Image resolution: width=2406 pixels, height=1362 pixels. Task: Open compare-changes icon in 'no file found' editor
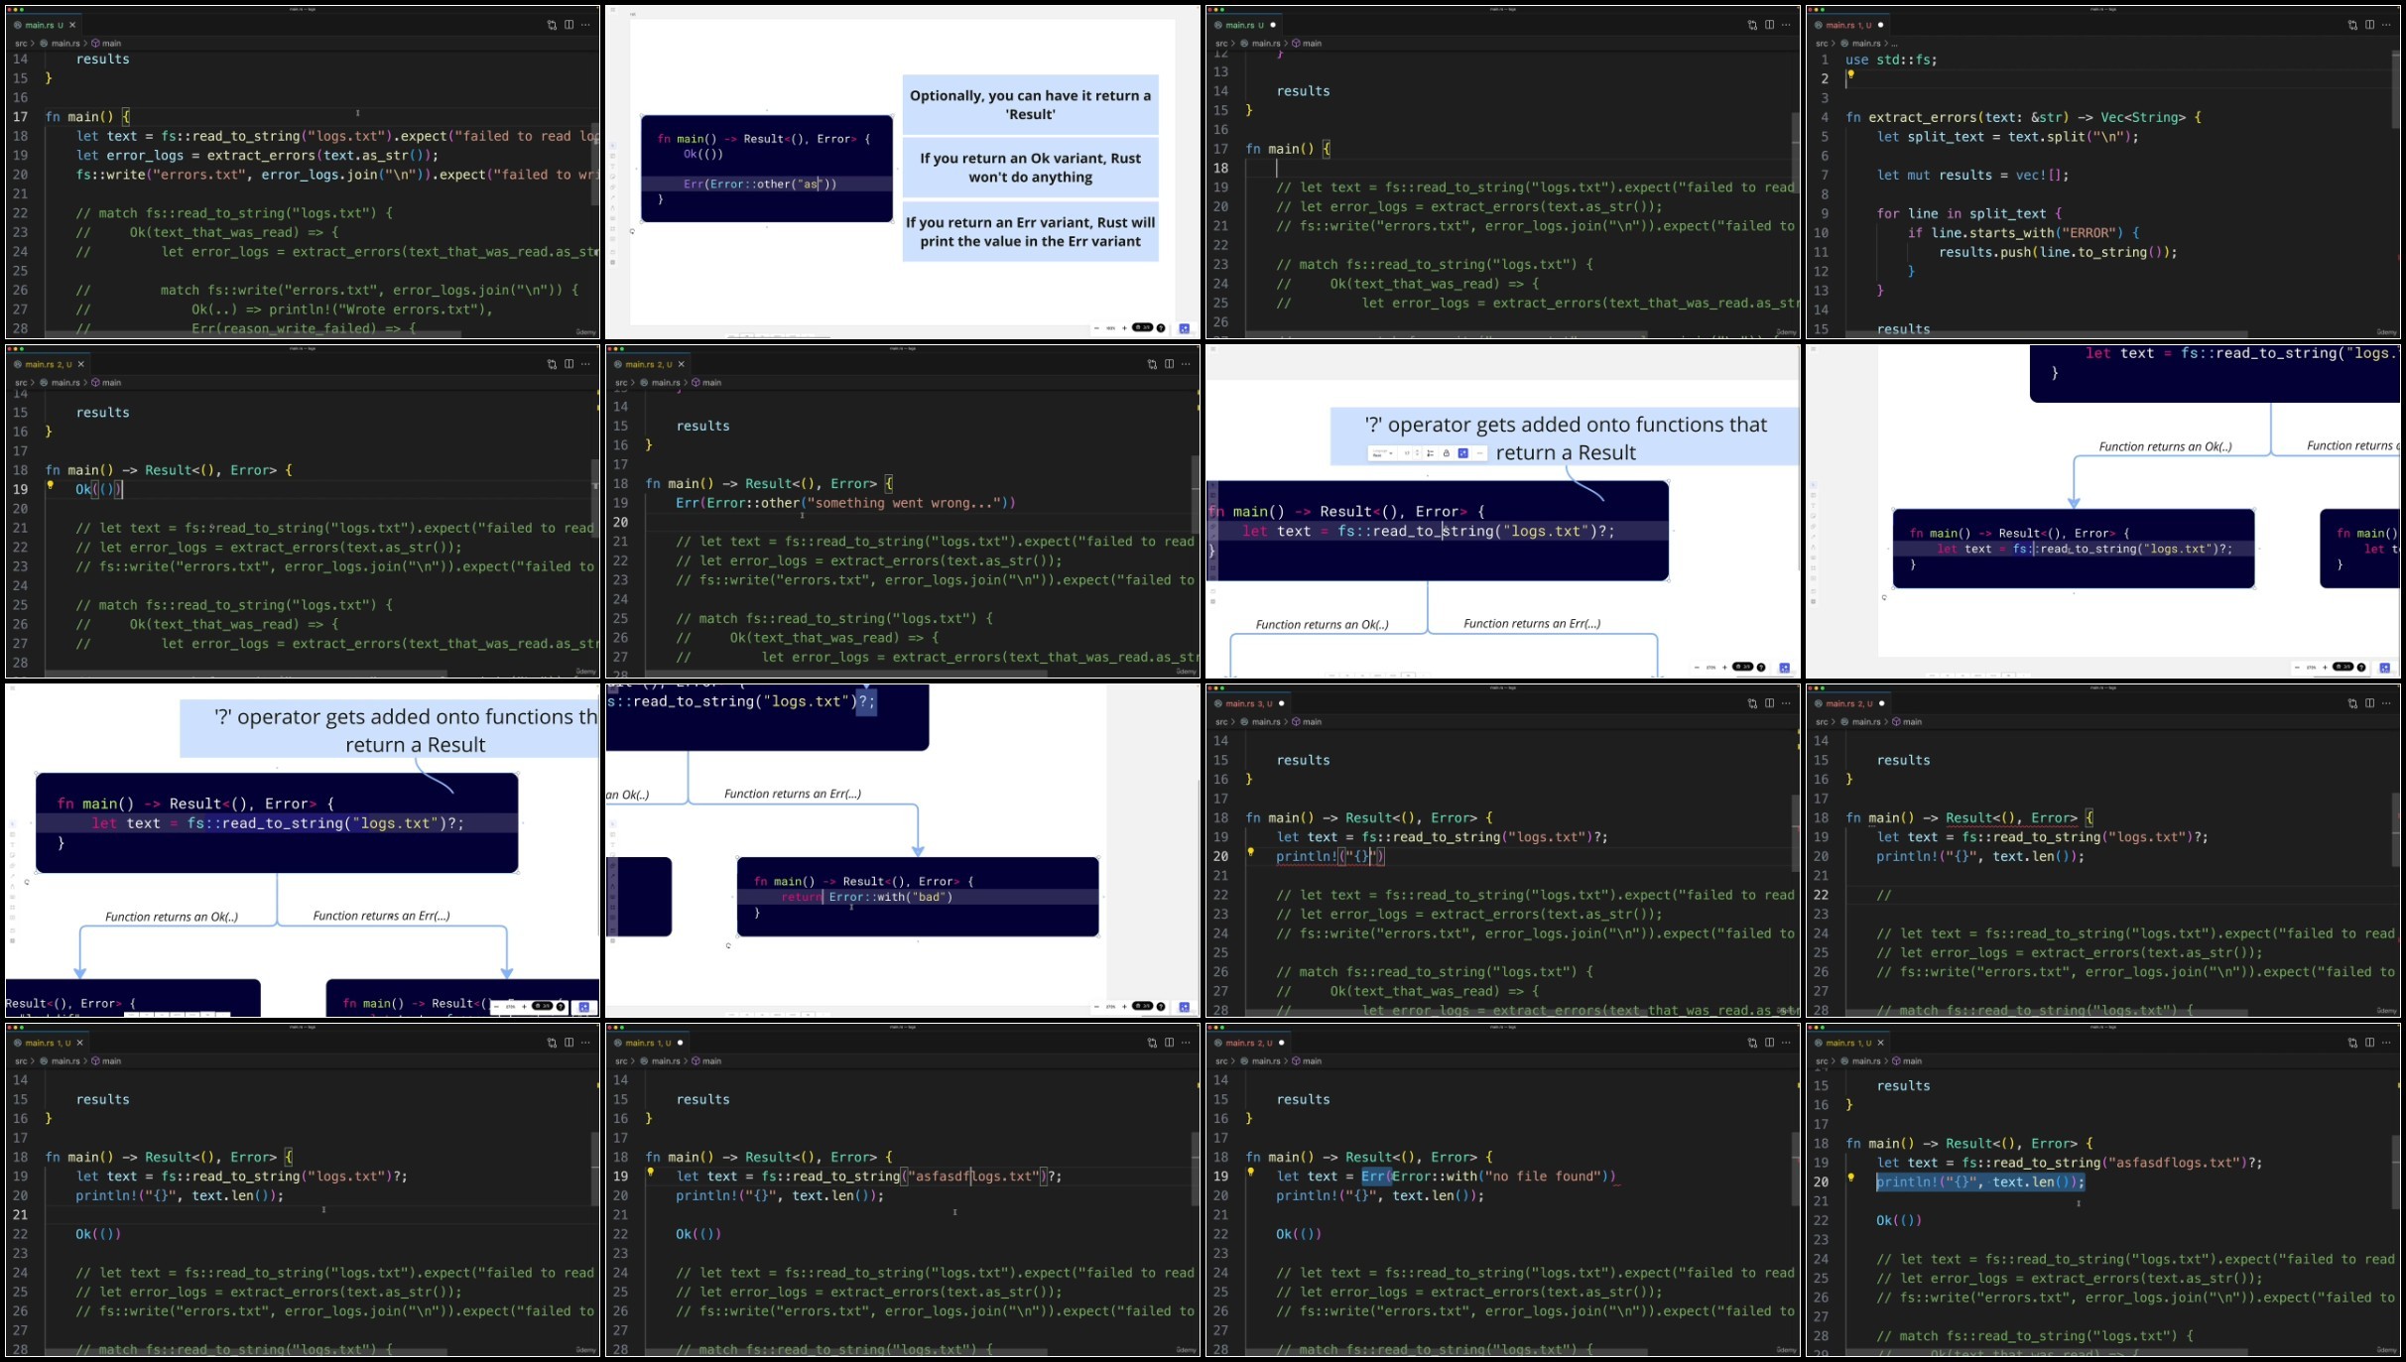click(x=1751, y=1043)
